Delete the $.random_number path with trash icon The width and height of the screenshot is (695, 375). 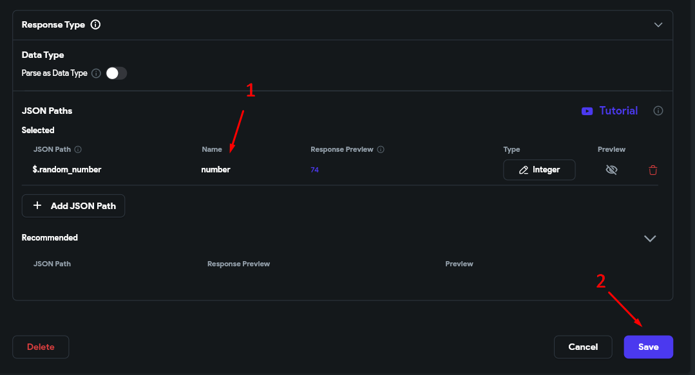[x=652, y=170]
